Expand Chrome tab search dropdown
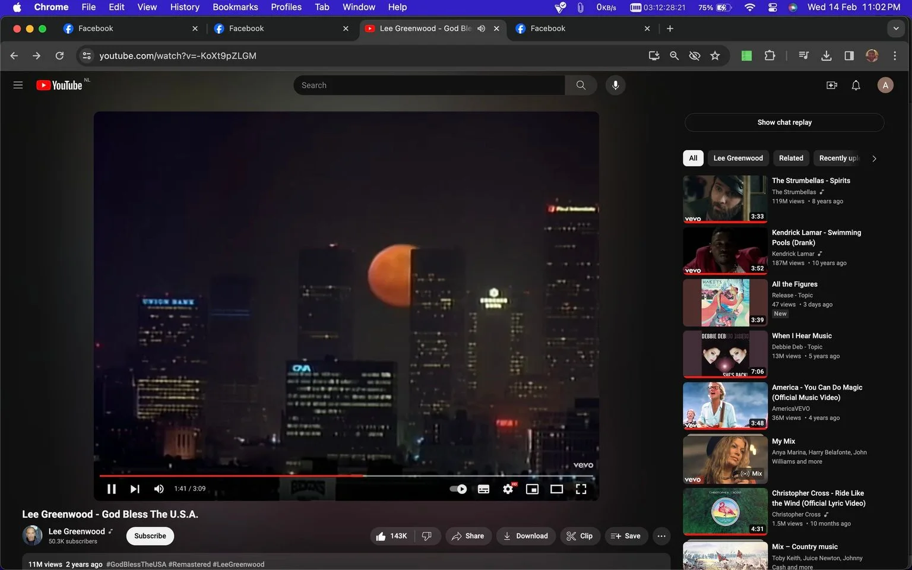The height and width of the screenshot is (570, 912). pyautogui.click(x=896, y=28)
